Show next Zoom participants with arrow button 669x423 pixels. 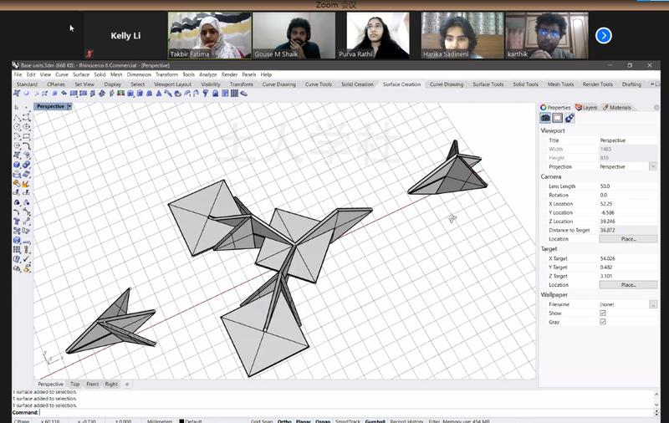[603, 35]
